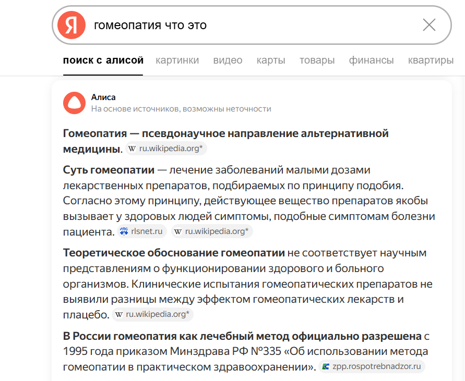Clear the search query using the X icon
The image size is (465, 381).
point(429,24)
